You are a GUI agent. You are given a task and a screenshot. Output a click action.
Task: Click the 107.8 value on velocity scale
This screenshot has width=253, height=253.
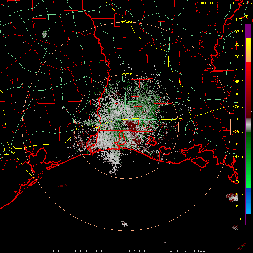point(238,31)
